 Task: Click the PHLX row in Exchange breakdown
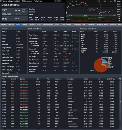[99, 52]
